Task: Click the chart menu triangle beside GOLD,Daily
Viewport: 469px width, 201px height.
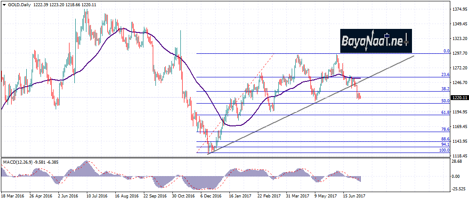Action: tap(4, 4)
